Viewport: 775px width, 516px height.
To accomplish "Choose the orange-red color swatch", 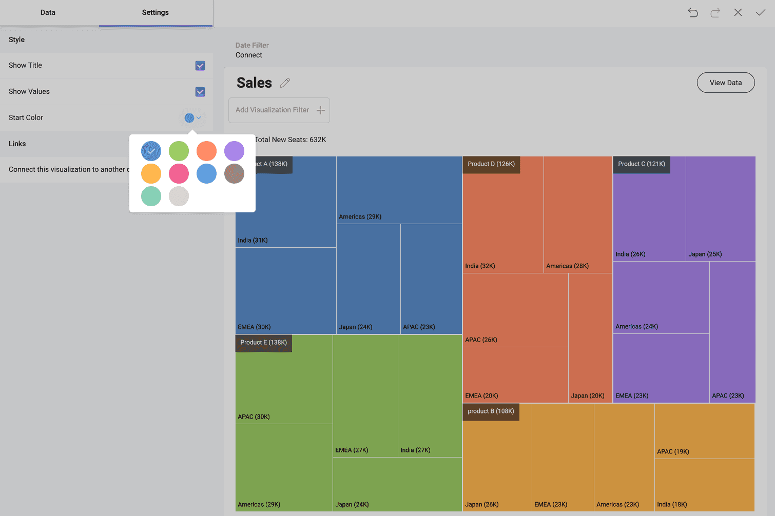I will (x=206, y=151).
